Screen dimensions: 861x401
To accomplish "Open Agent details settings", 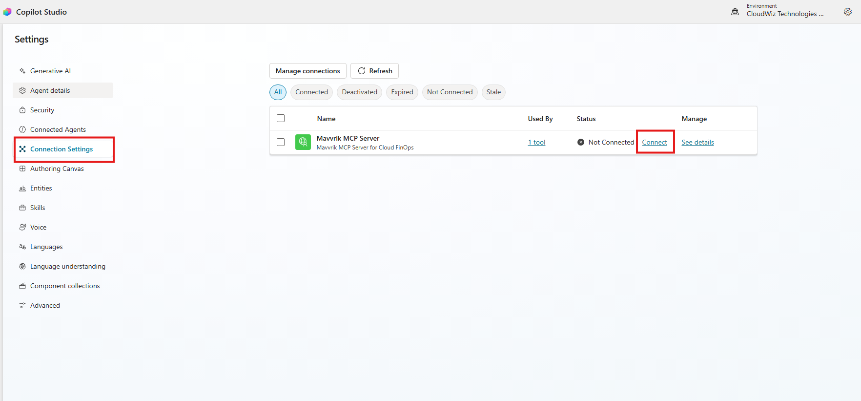I will [x=62, y=90].
